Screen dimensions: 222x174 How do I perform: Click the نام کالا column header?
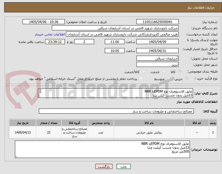point(149,123)
